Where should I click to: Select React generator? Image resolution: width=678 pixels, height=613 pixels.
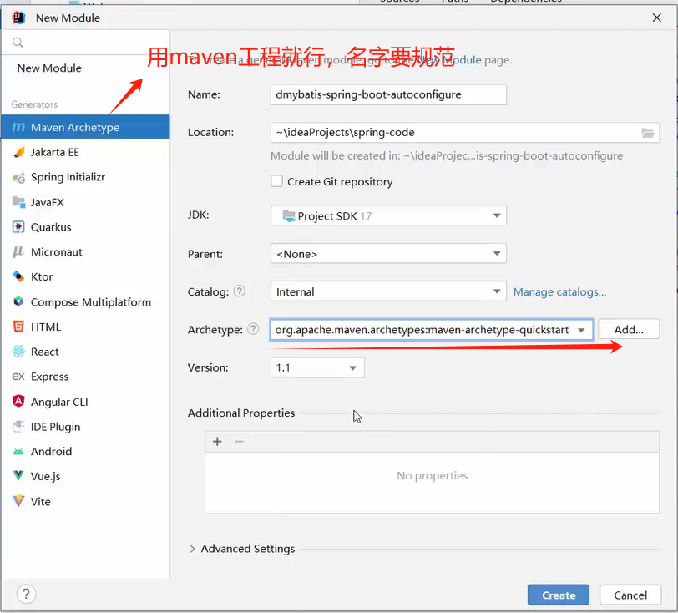(85, 352)
